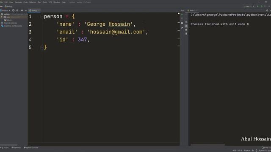Click the number 347 in the editor
The height and width of the screenshot is (152, 271).
coord(82,40)
